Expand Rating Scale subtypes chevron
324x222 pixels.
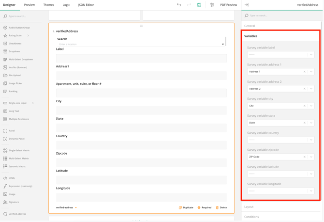(28, 35)
